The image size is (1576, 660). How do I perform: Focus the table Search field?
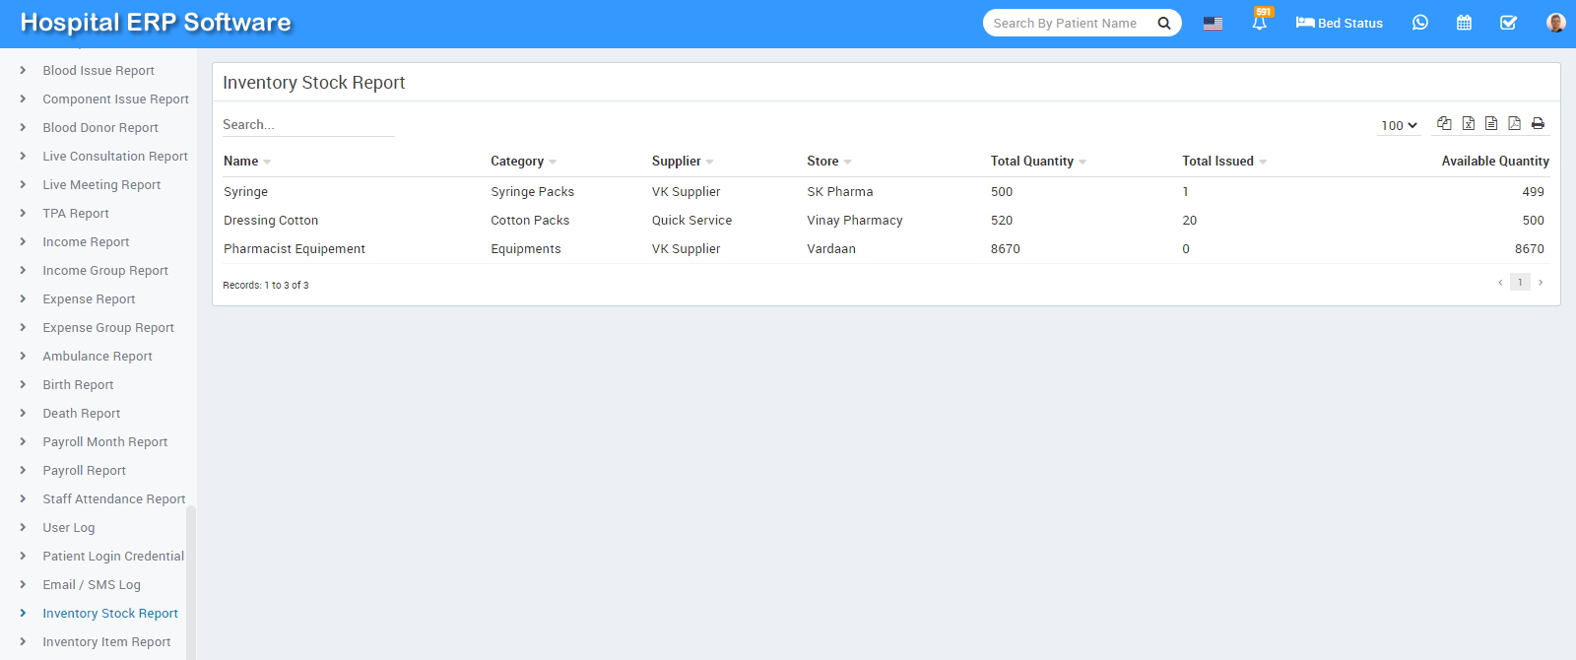[x=307, y=125]
